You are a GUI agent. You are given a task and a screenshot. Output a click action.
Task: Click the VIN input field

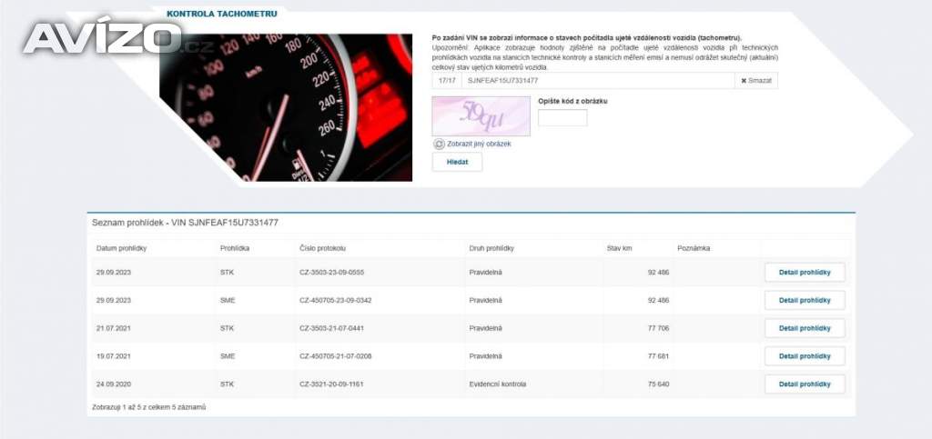tap(598, 81)
